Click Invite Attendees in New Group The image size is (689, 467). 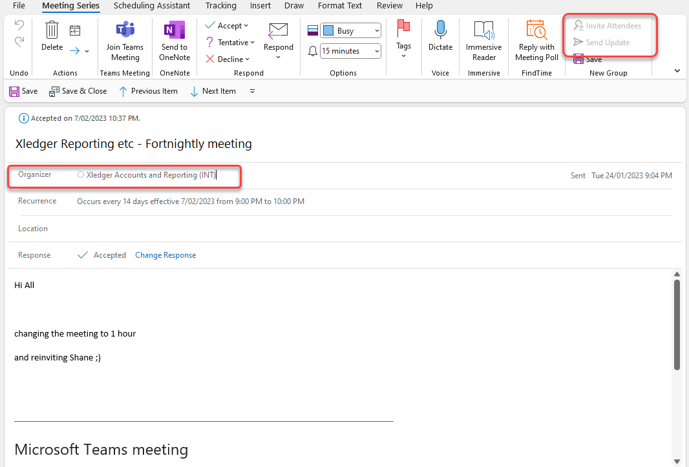click(608, 25)
